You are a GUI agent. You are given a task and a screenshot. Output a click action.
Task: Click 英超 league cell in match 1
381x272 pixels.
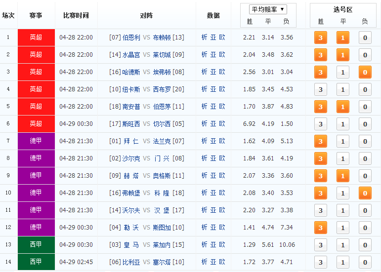pos(36,38)
